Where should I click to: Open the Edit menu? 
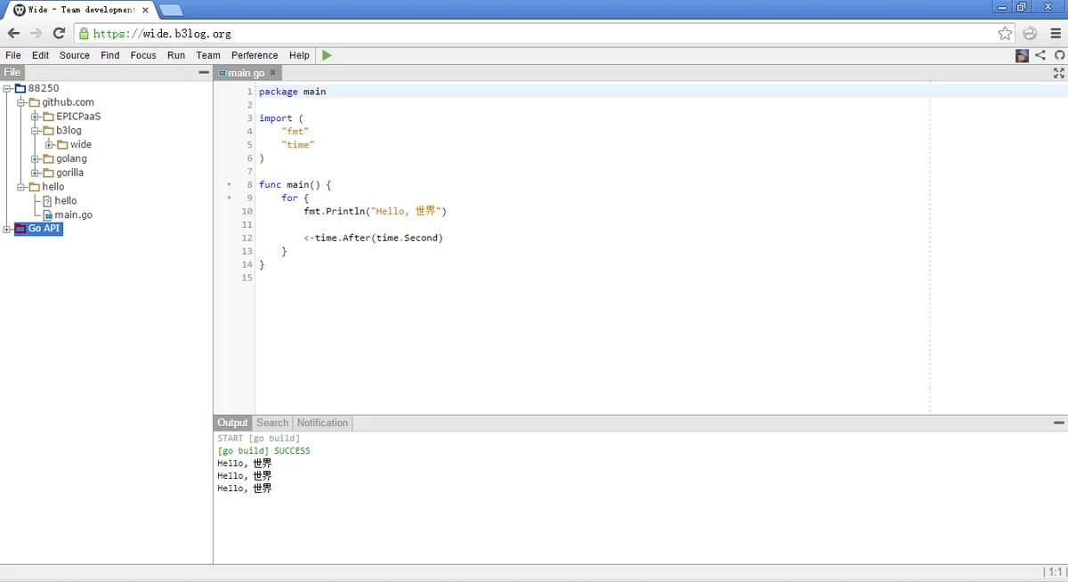tap(41, 55)
